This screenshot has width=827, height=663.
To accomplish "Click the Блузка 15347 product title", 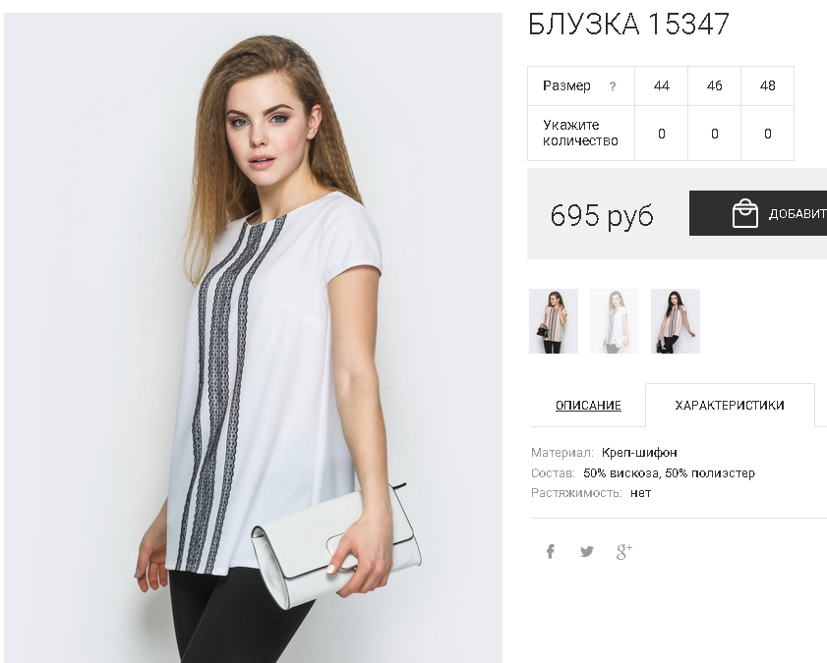I will pyautogui.click(x=628, y=25).
